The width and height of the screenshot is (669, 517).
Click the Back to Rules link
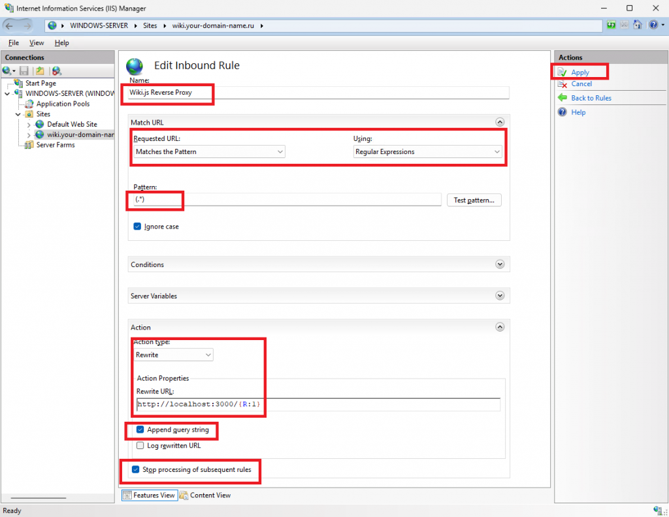point(591,98)
